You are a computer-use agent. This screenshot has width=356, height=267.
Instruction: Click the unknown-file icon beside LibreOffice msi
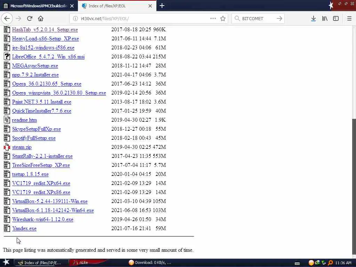coord(7,56)
